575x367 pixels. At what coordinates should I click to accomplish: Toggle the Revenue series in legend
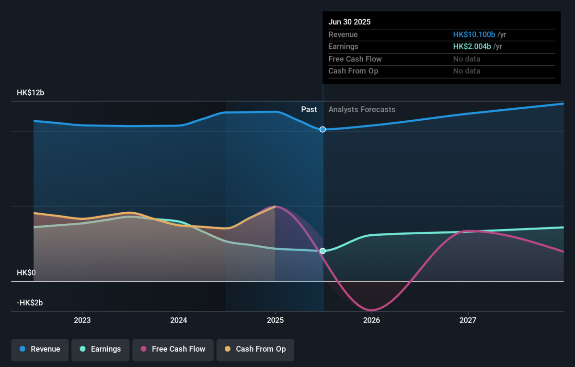point(40,349)
